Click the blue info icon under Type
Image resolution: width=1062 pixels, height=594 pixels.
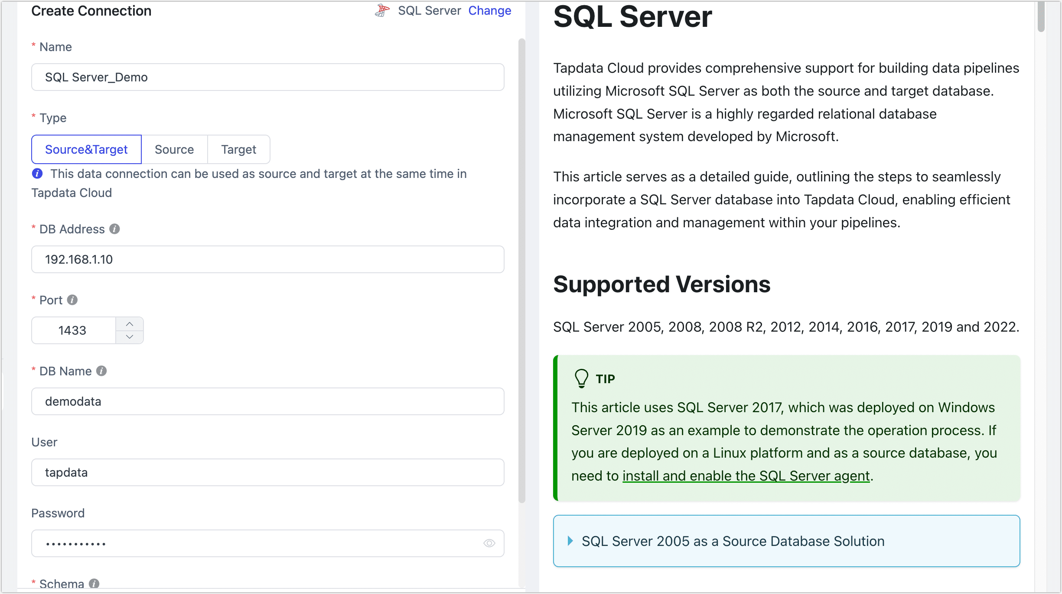(x=37, y=174)
